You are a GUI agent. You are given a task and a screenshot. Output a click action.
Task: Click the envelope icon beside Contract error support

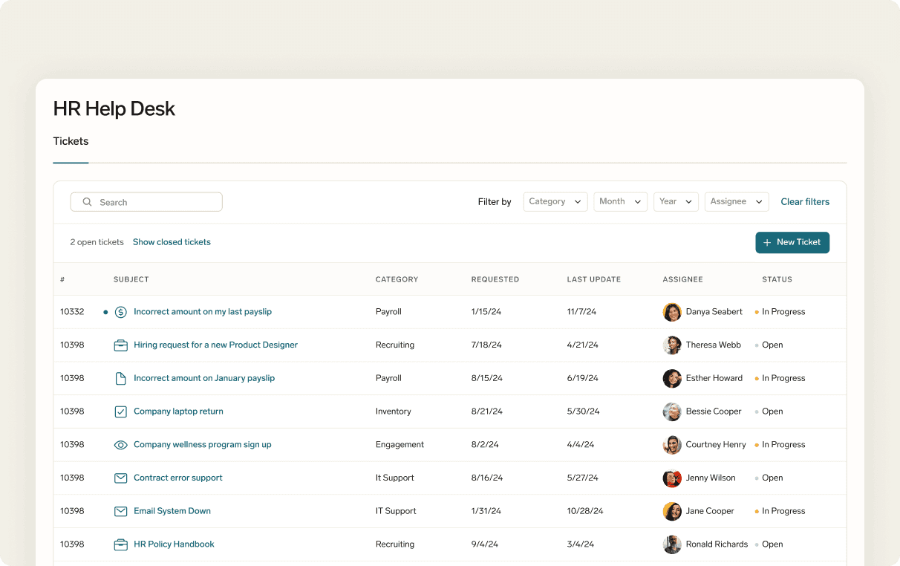120,478
